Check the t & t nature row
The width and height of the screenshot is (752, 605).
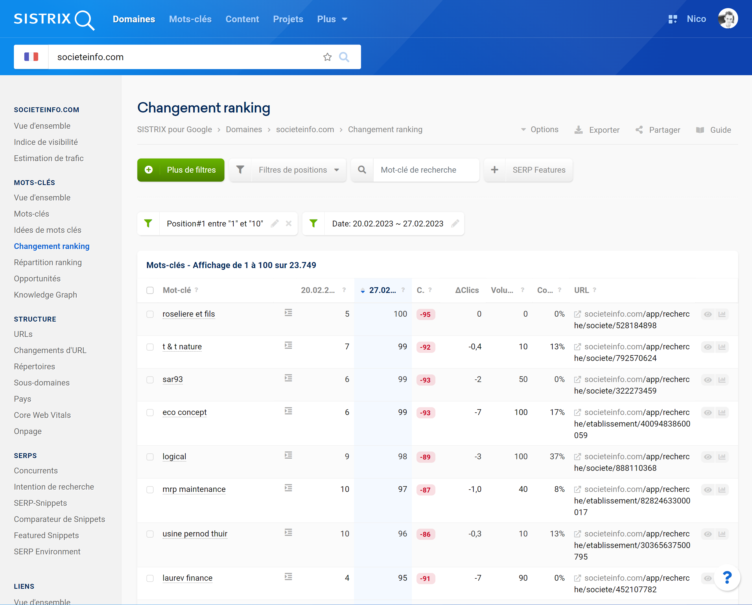pyautogui.click(x=150, y=347)
